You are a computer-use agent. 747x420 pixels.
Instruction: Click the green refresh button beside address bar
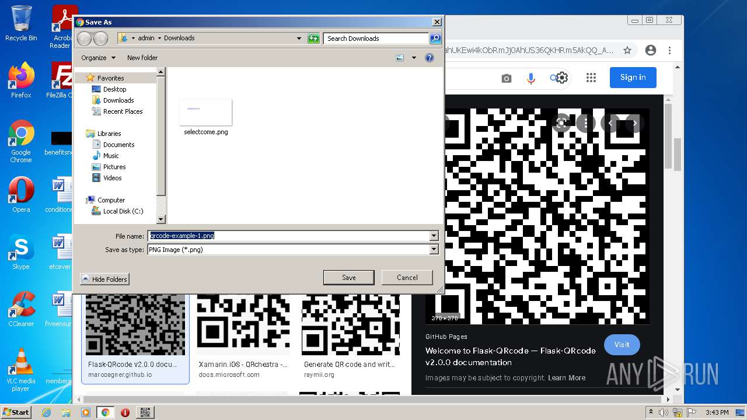coord(314,38)
